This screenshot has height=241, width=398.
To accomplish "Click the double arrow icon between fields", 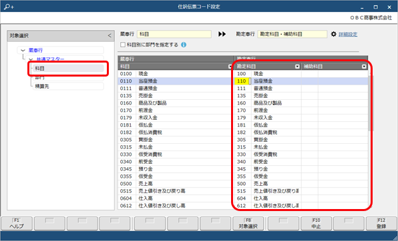I will click(x=222, y=34).
